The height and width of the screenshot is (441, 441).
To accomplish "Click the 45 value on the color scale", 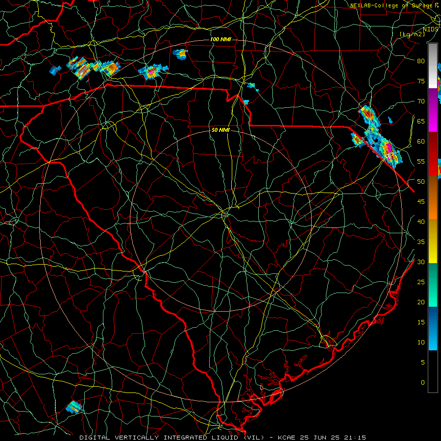I will [x=421, y=202].
